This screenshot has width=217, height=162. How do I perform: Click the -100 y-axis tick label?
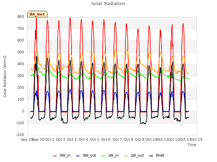[20, 123]
